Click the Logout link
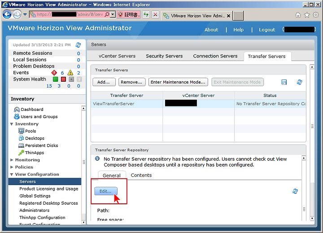The height and width of the screenshot is (233, 323). click(x=267, y=30)
